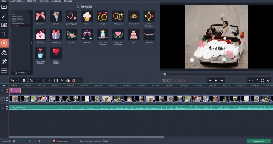Image resolution: width=273 pixels, height=144 pixels.
Task: Select the purple title clip on timeline
Action: coord(15,91)
